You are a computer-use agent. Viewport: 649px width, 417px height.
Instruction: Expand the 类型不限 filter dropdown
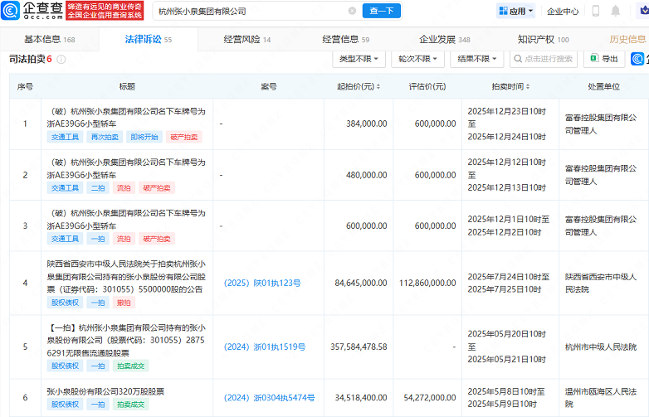pos(358,59)
